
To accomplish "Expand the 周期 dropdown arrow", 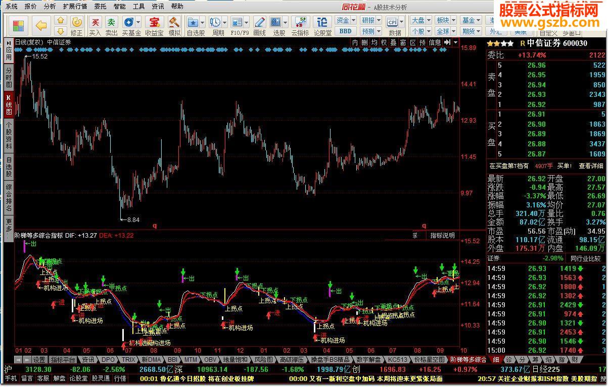I will [x=225, y=23].
